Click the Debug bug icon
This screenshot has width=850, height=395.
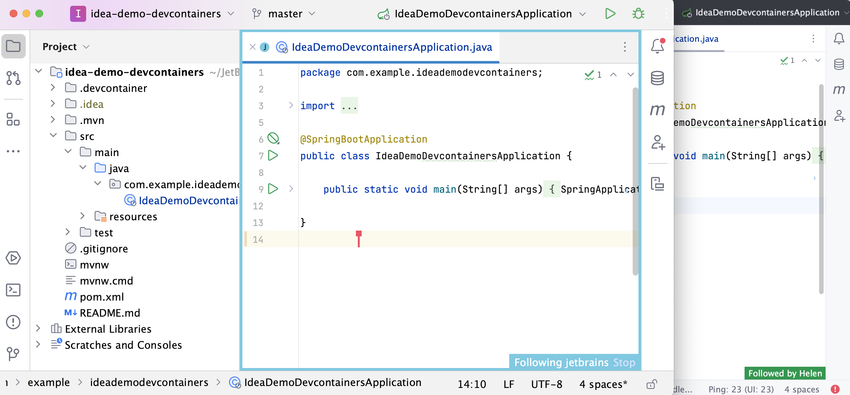[638, 13]
